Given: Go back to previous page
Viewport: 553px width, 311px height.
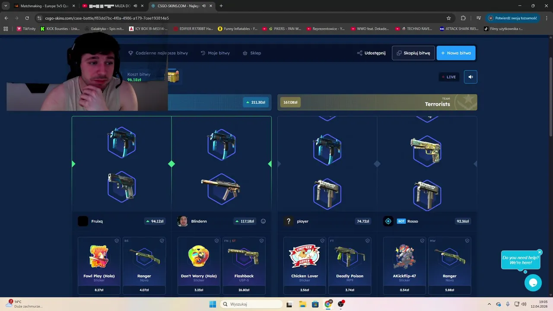Looking at the screenshot, I should coord(6,18).
